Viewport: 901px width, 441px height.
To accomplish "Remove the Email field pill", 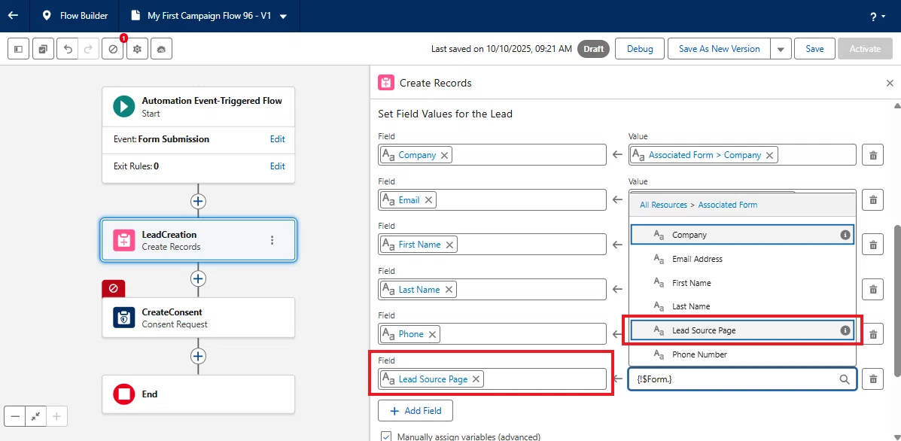I will (x=428, y=200).
